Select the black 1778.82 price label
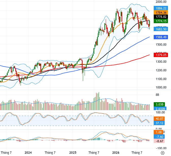This screenshot has height=156, width=171. pos(161,17)
